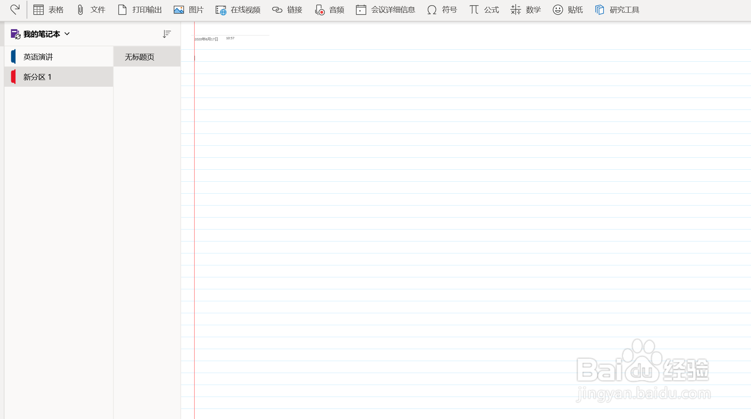Open the 无标题页 page
The width and height of the screenshot is (751, 419).
147,56
